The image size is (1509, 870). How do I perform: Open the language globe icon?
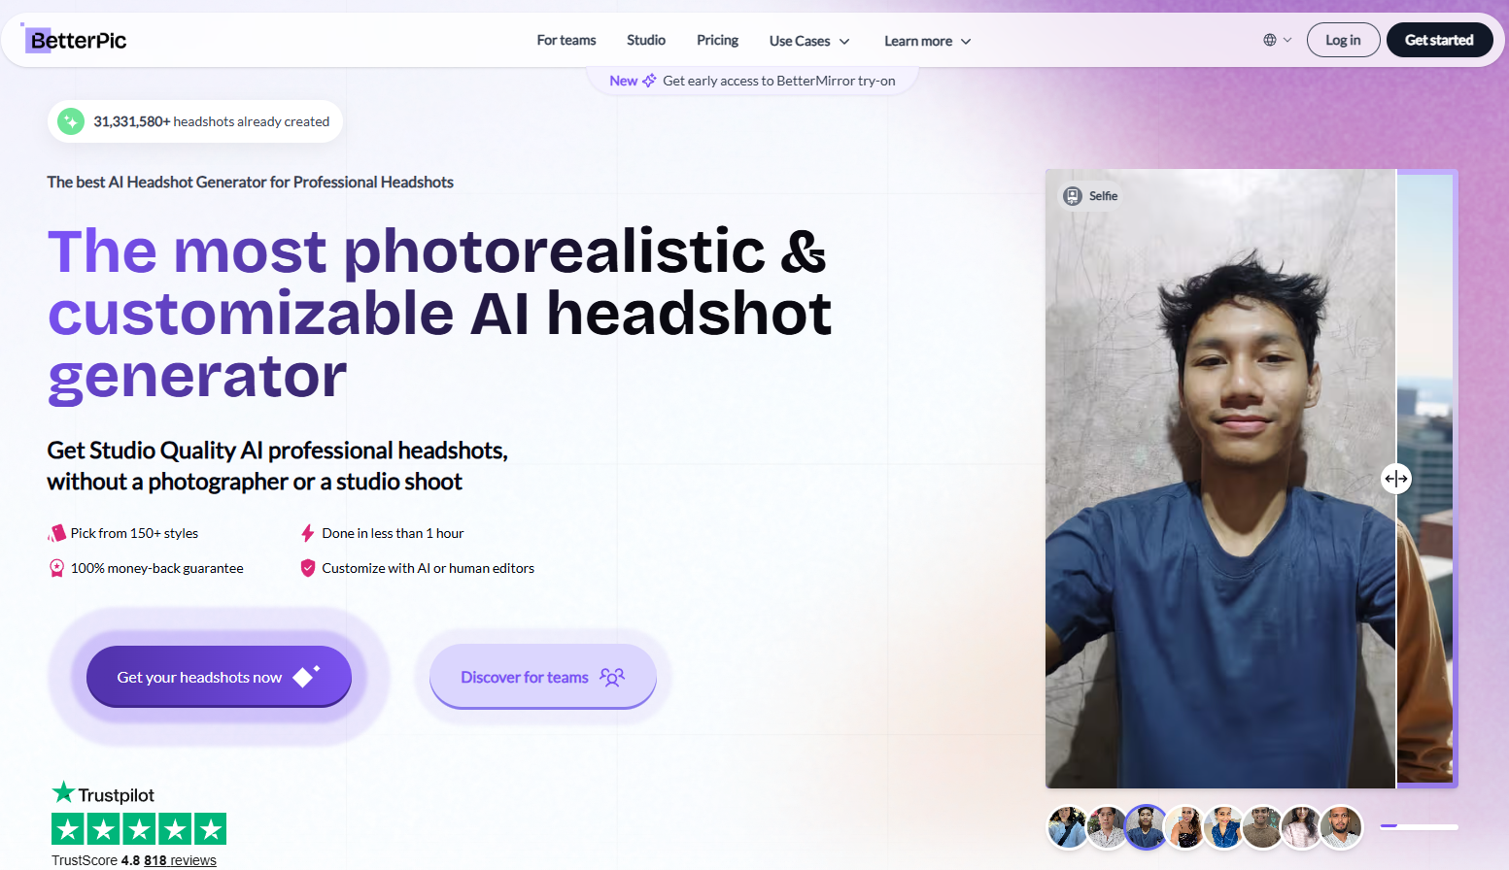1268,40
